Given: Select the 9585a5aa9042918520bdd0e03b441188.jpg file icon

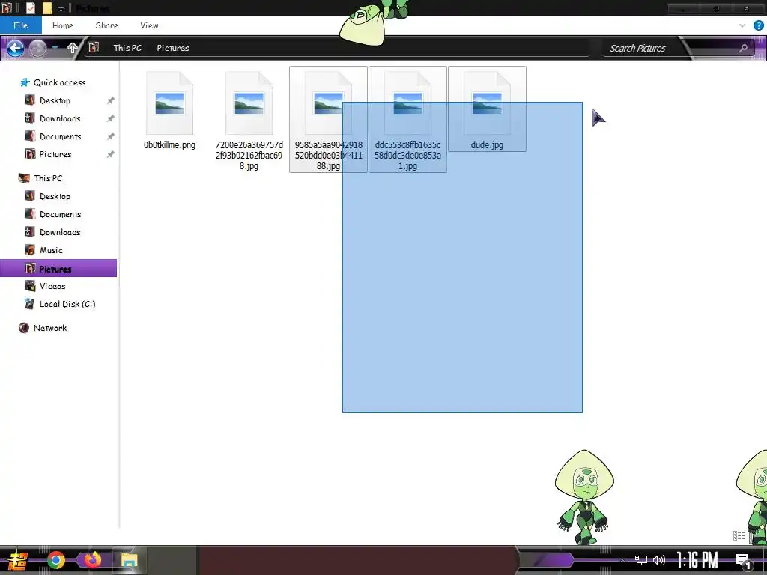Looking at the screenshot, I should (x=328, y=103).
